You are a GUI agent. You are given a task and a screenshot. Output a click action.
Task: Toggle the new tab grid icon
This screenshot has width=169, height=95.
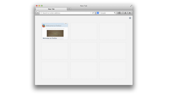130,18
